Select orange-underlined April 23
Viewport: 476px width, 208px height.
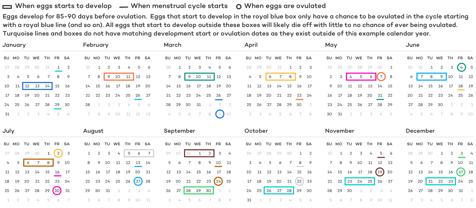pyautogui.click(x=299, y=96)
